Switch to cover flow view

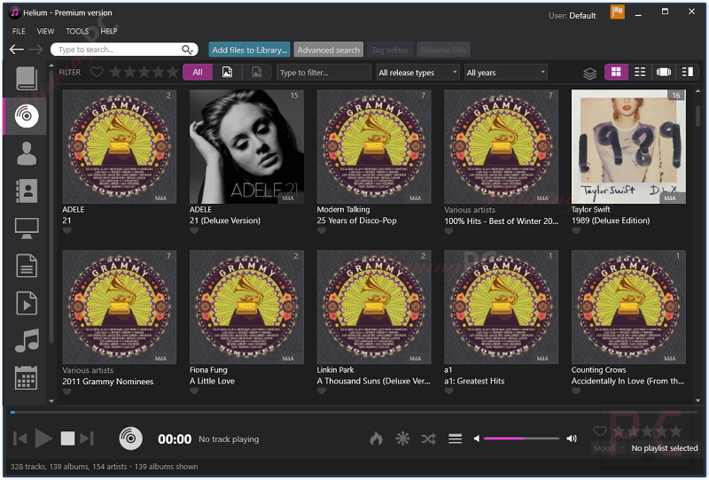[663, 72]
